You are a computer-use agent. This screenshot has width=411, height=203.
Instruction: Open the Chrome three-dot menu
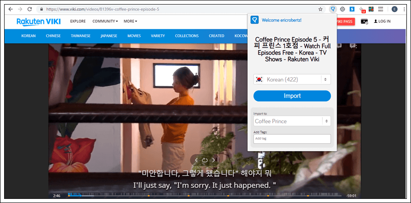tap(404, 9)
